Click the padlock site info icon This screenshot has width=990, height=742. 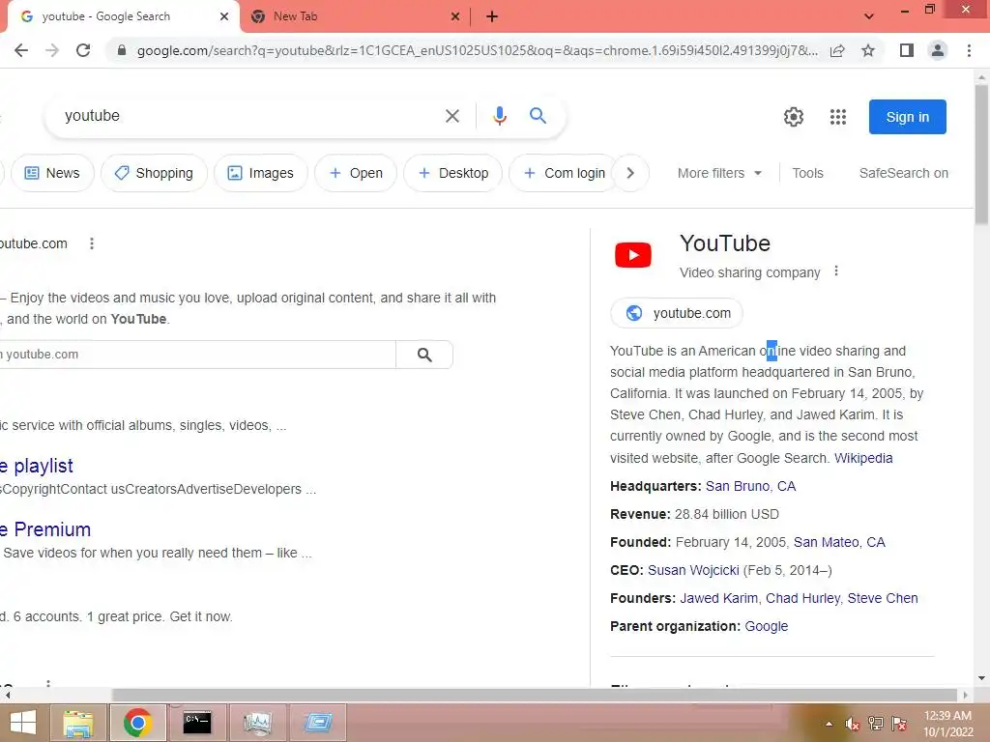(122, 50)
